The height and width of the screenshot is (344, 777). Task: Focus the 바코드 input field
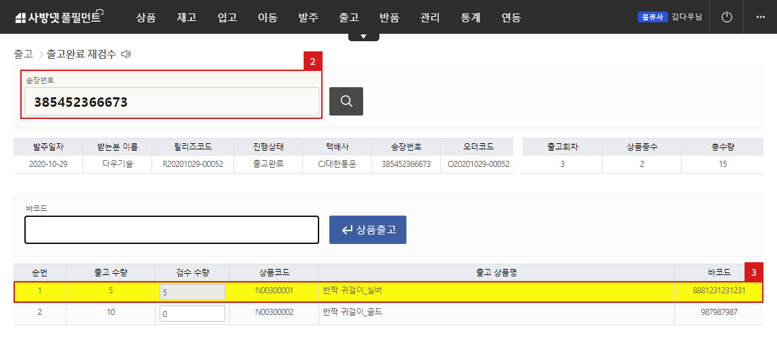[172, 230]
